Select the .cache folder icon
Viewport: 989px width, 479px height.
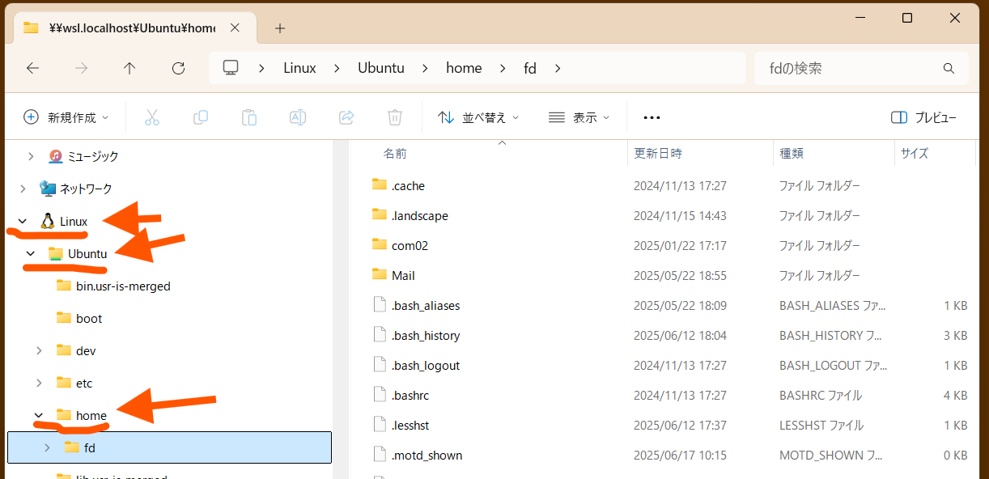pyautogui.click(x=380, y=184)
